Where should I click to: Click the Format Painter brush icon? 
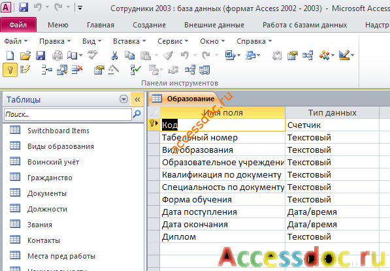pos(168,56)
